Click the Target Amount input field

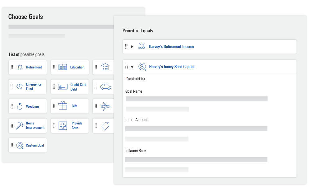coord(196,129)
